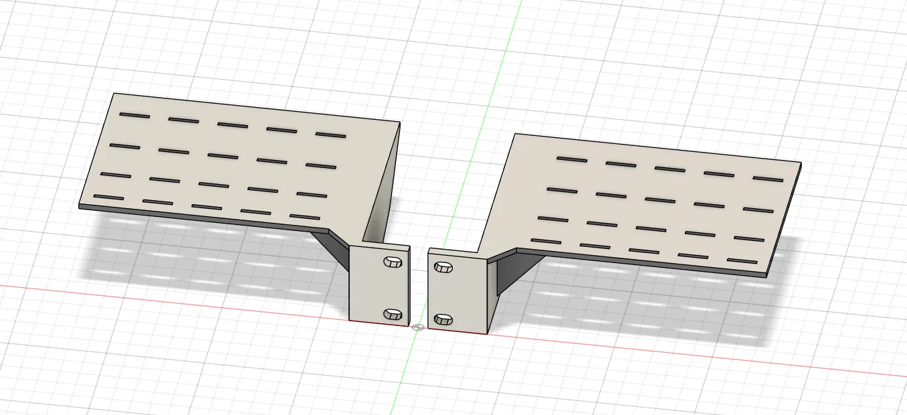Viewport: 907px width, 415px height.
Task: Select the lower mounting hole on right bracket
Action: (x=443, y=319)
